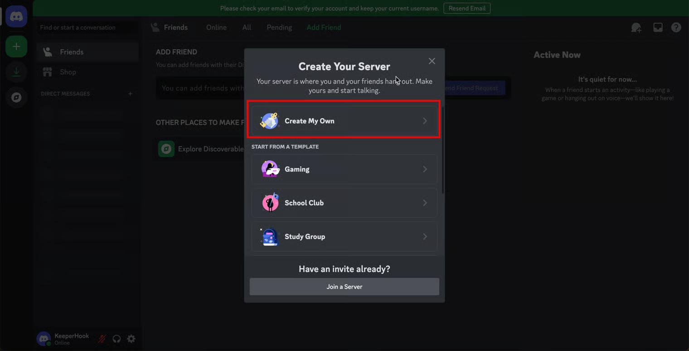Switch to the Online friends tab

[x=216, y=28]
